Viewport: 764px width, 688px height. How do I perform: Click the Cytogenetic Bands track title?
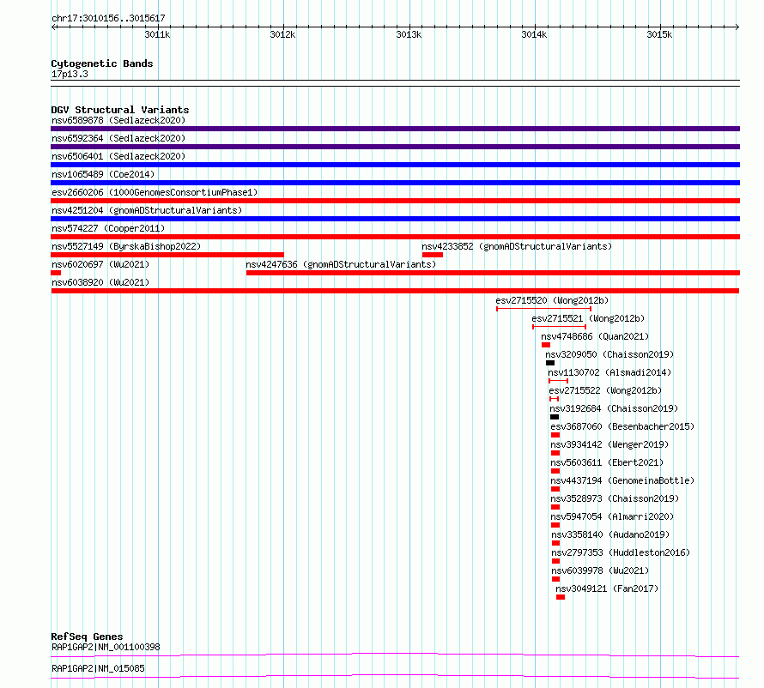click(102, 63)
